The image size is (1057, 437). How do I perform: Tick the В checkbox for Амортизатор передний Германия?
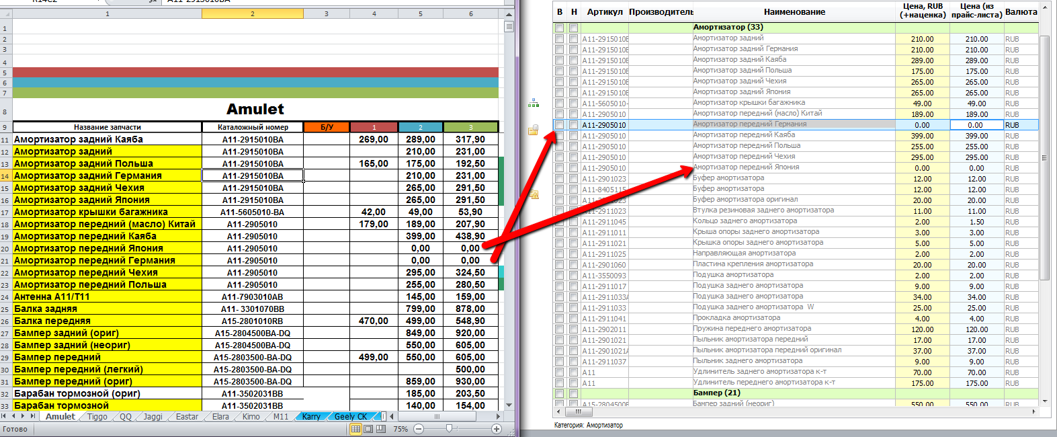point(560,125)
